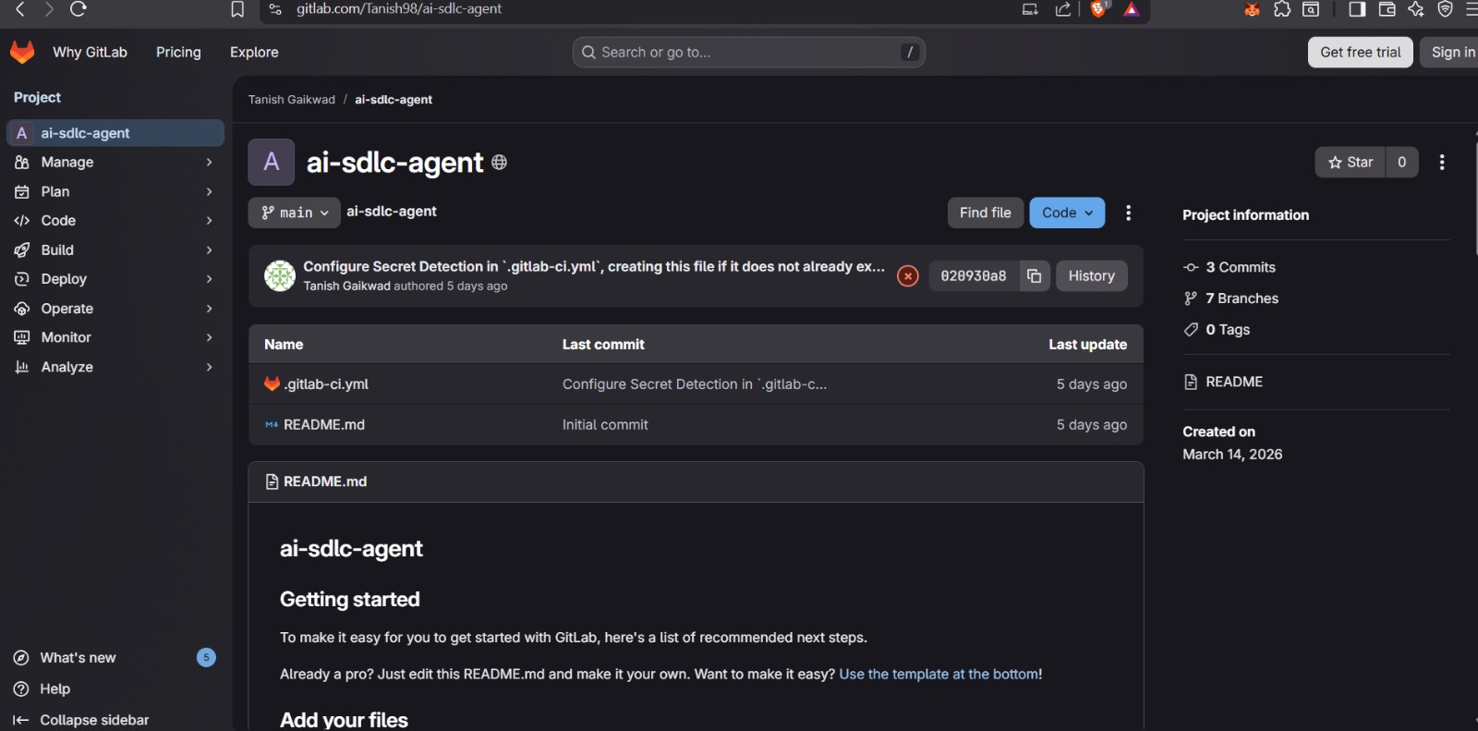
Task: Click the failed pipeline status icon
Action: (x=908, y=275)
